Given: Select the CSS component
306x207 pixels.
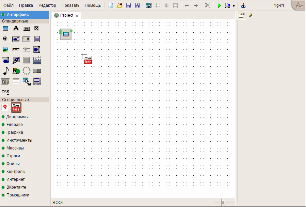Looking at the screenshot, I should click(5, 92).
